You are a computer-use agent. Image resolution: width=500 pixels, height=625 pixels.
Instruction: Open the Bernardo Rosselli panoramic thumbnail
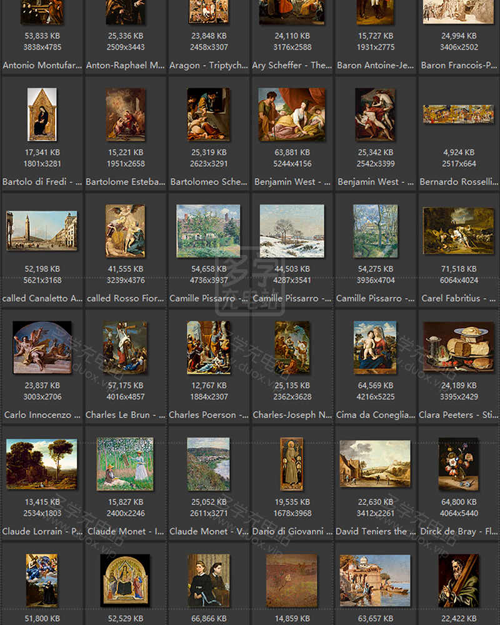458,114
